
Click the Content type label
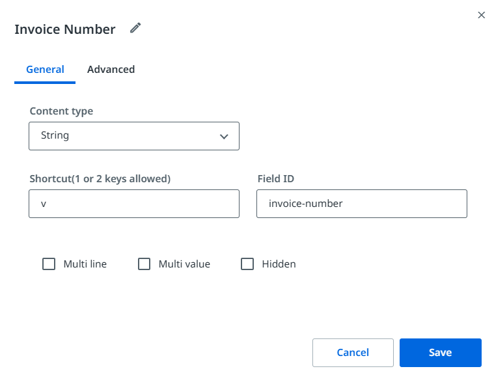pos(61,111)
